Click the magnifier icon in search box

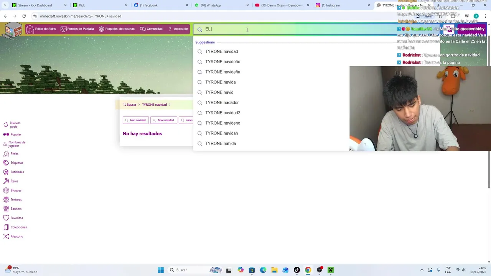coord(199,30)
